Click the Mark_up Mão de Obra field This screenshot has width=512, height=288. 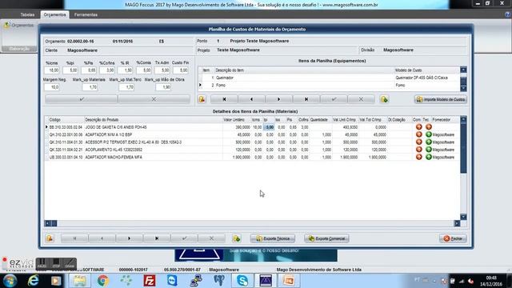163,87
